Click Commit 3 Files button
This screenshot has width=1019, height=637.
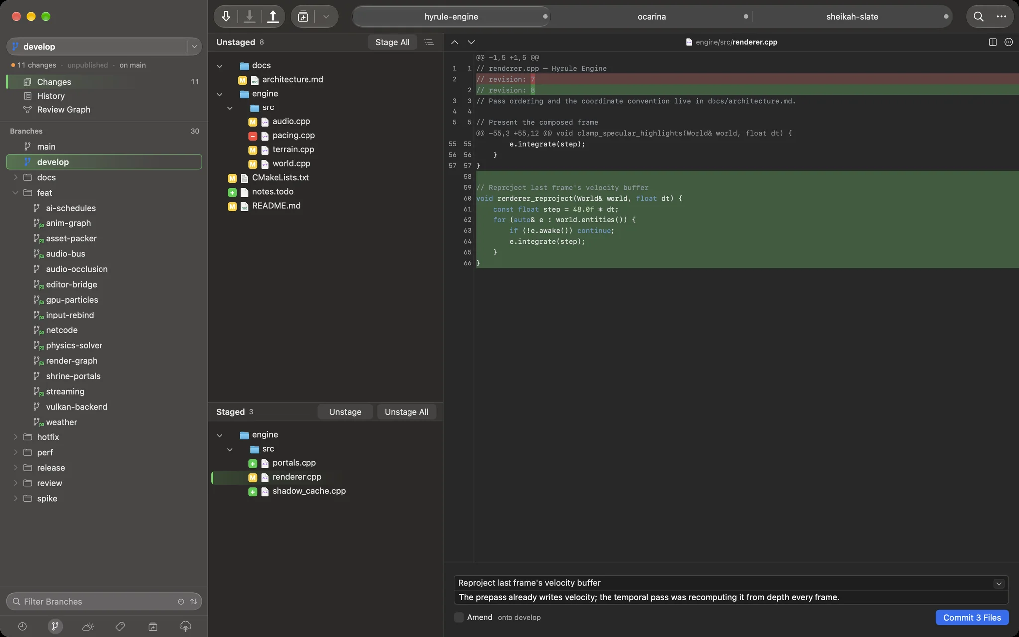click(x=972, y=617)
